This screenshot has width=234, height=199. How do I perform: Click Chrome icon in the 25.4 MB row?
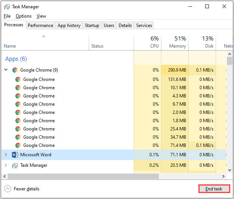point(18,129)
